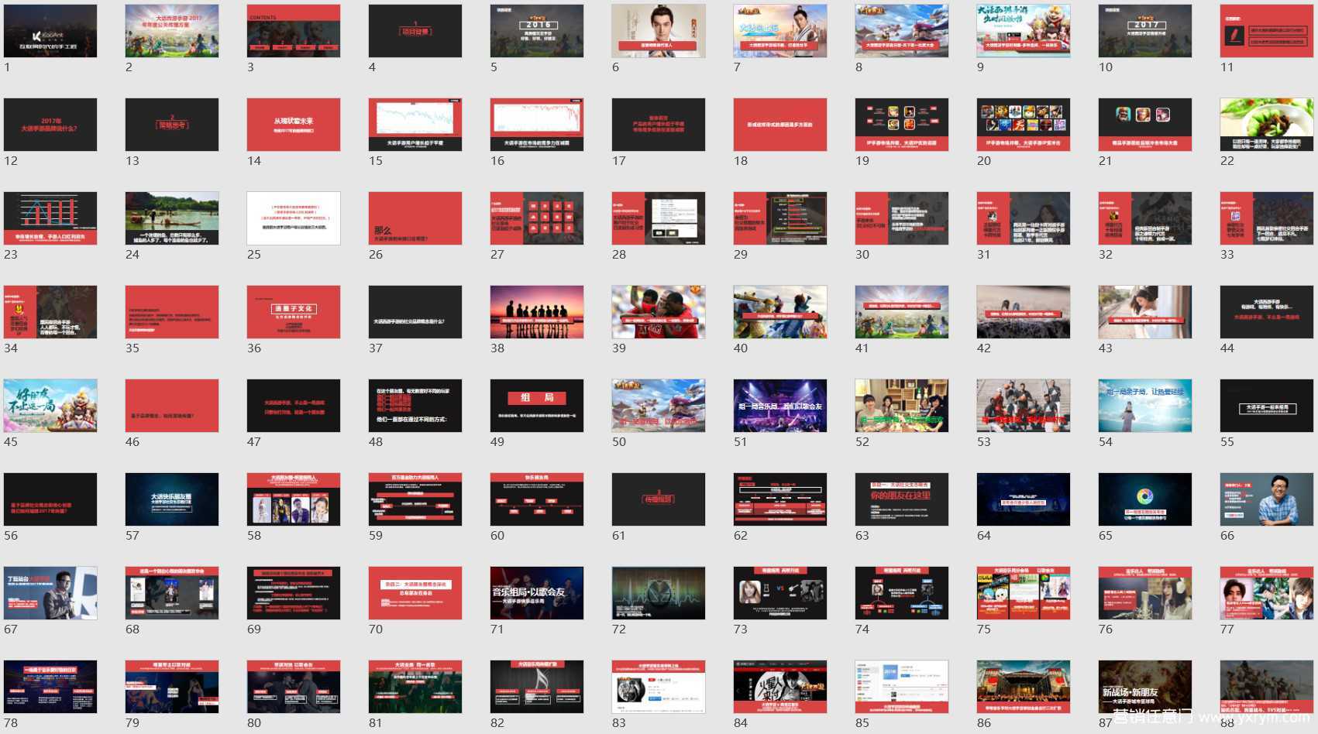Select slide 39 thumbnail
Screen dimensions: 1318x734
[659, 312]
